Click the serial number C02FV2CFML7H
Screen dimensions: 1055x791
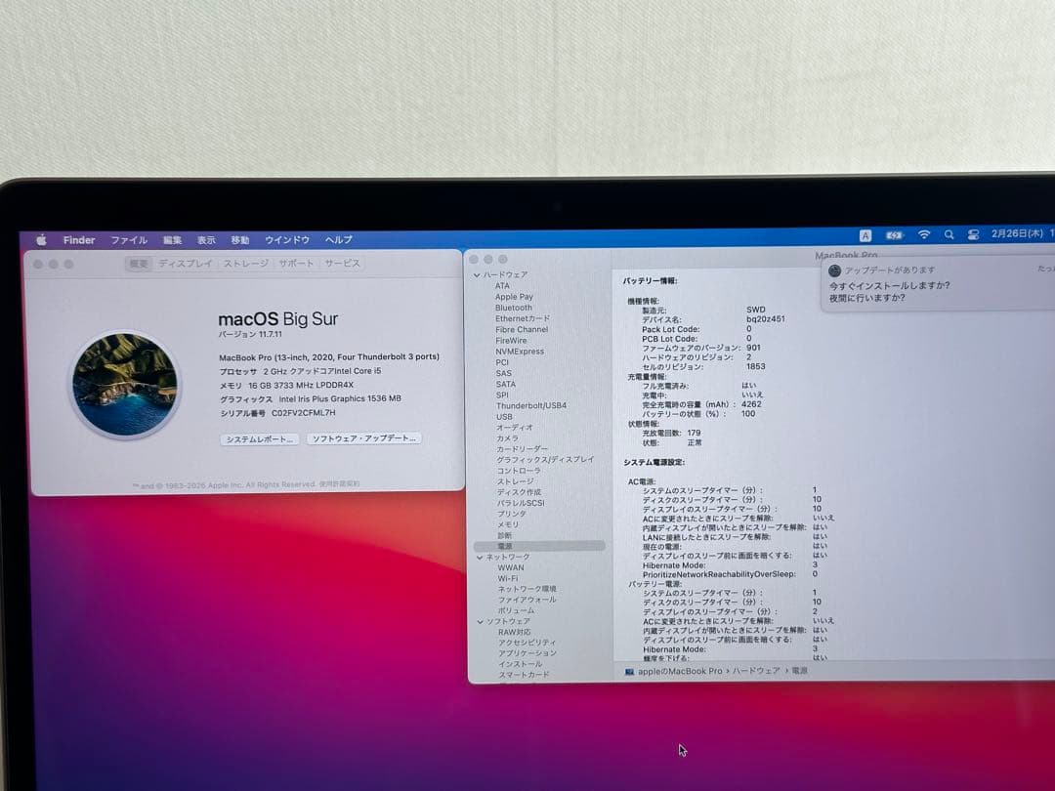pyautogui.click(x=304, y=413)
